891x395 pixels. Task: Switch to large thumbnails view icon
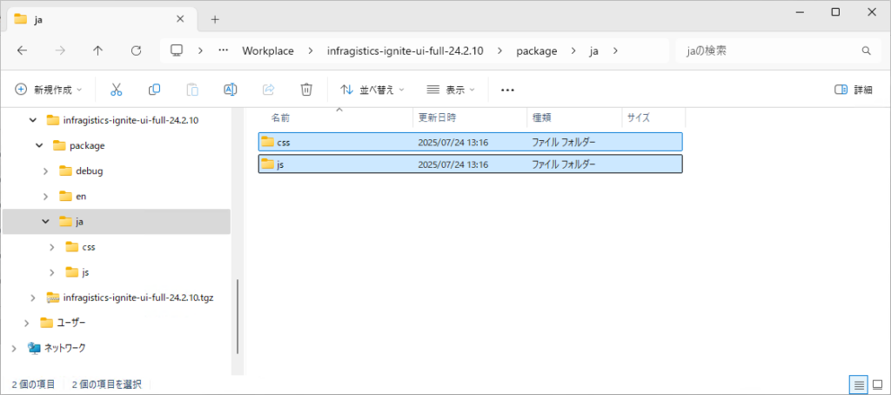tap(877, 385)
